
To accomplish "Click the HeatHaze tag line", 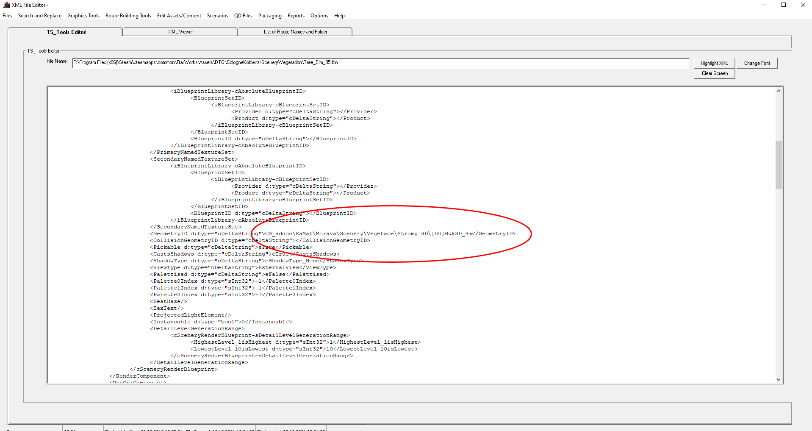I will 169,301.
